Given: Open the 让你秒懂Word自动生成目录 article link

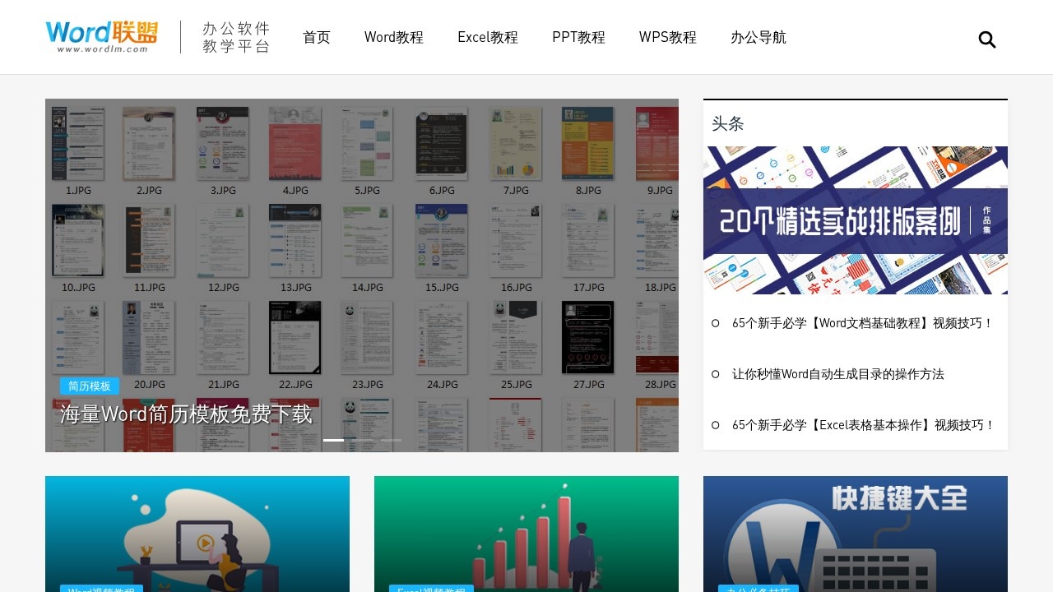Looking at the screenshot, I should tap(837, 374).
